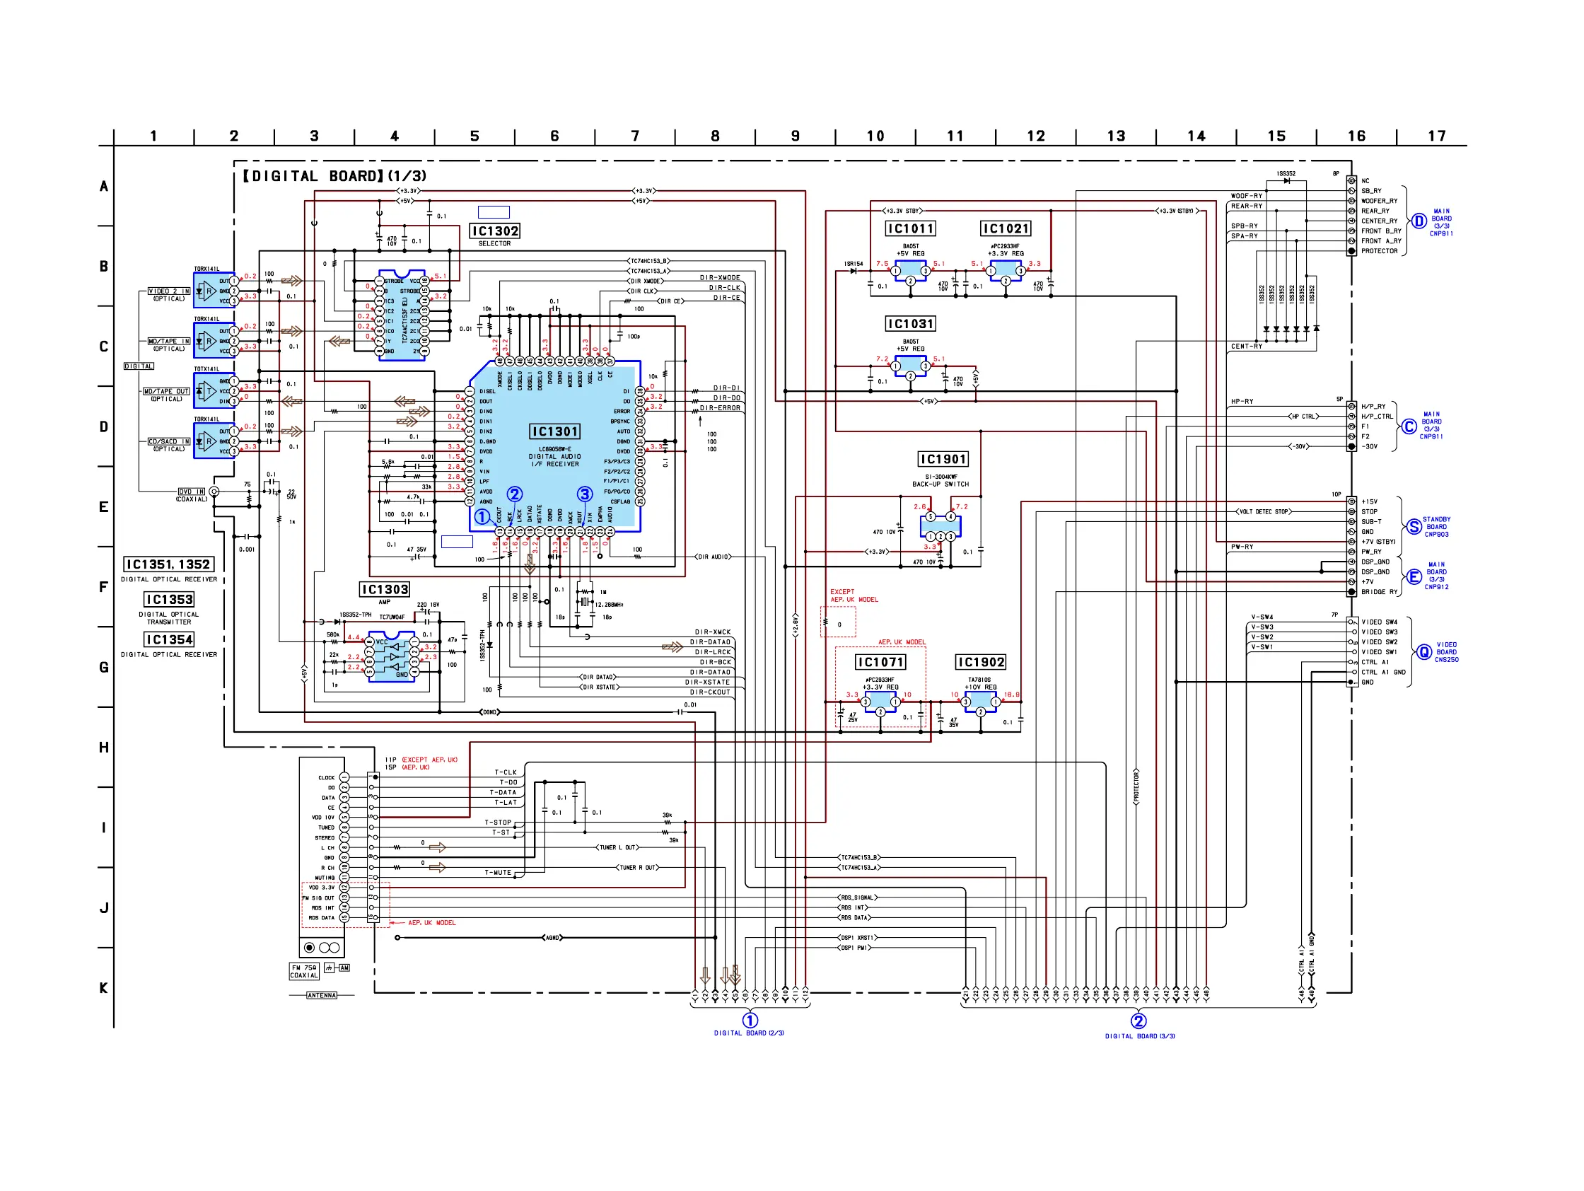
Task: Click the FM 75Ω COAXIAL label
Action: [303, 971]
